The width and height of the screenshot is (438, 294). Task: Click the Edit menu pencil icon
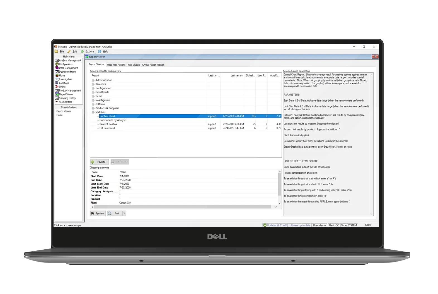[69, 52]
